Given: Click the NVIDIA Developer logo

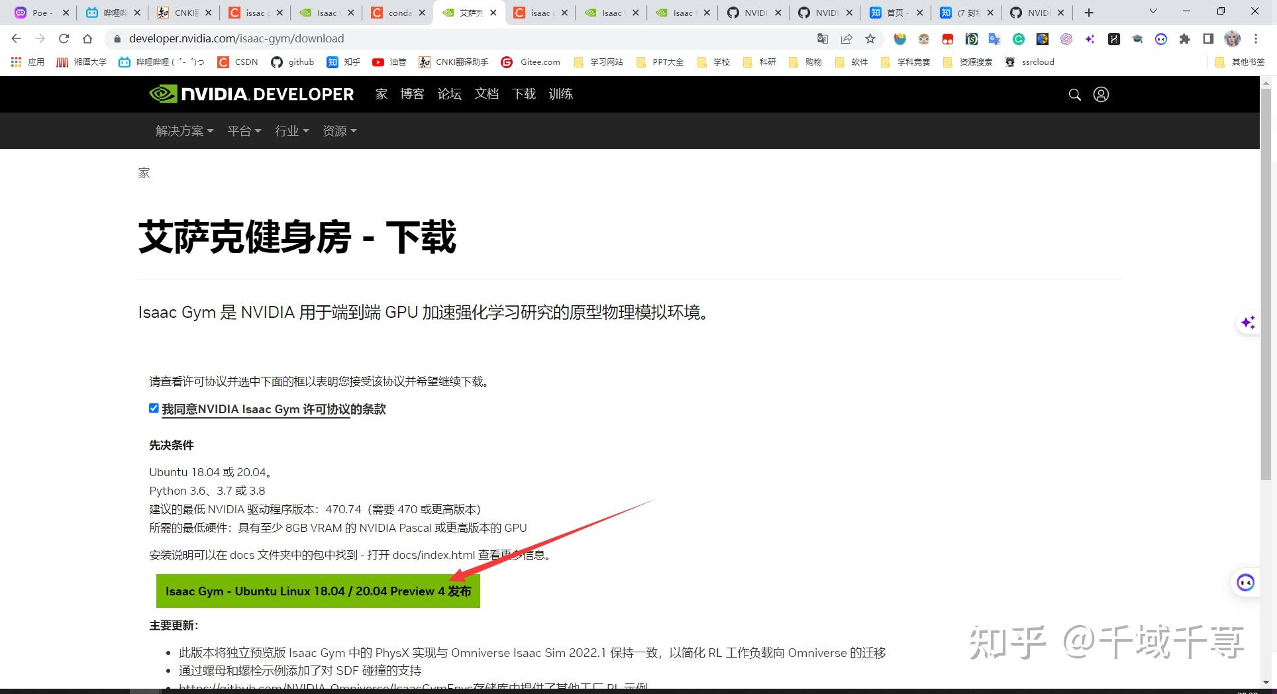Looking at the screenshot, I should pos(252,94).
